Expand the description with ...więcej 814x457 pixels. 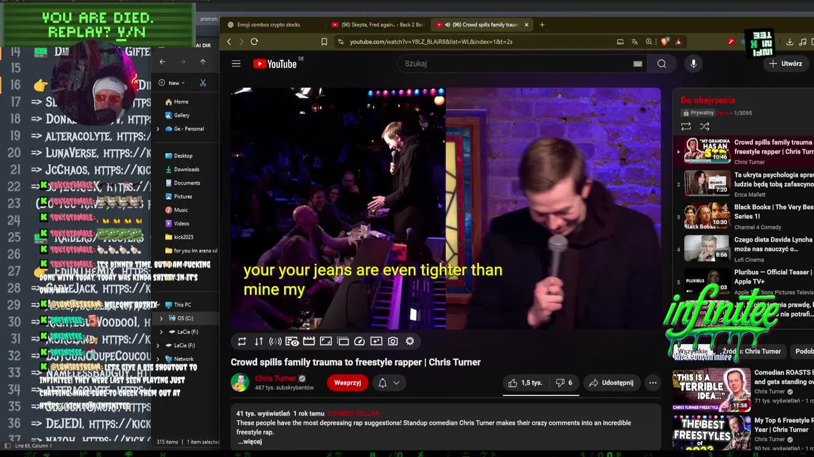point(250,442)
